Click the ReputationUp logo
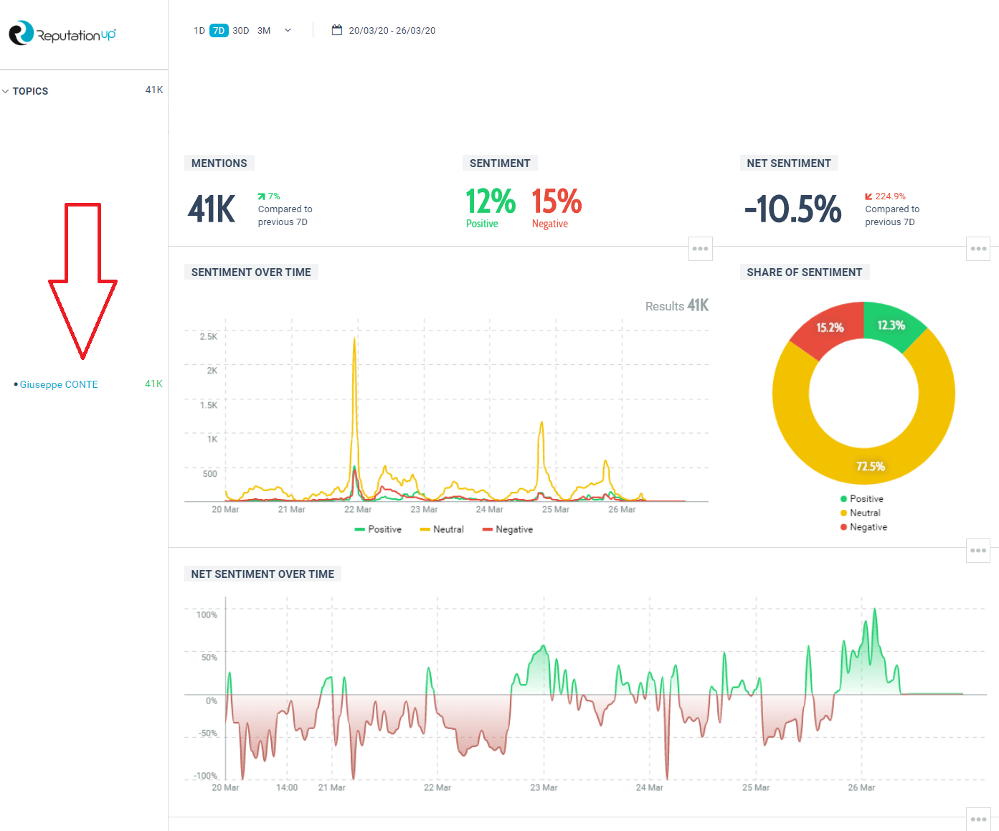 61,32
